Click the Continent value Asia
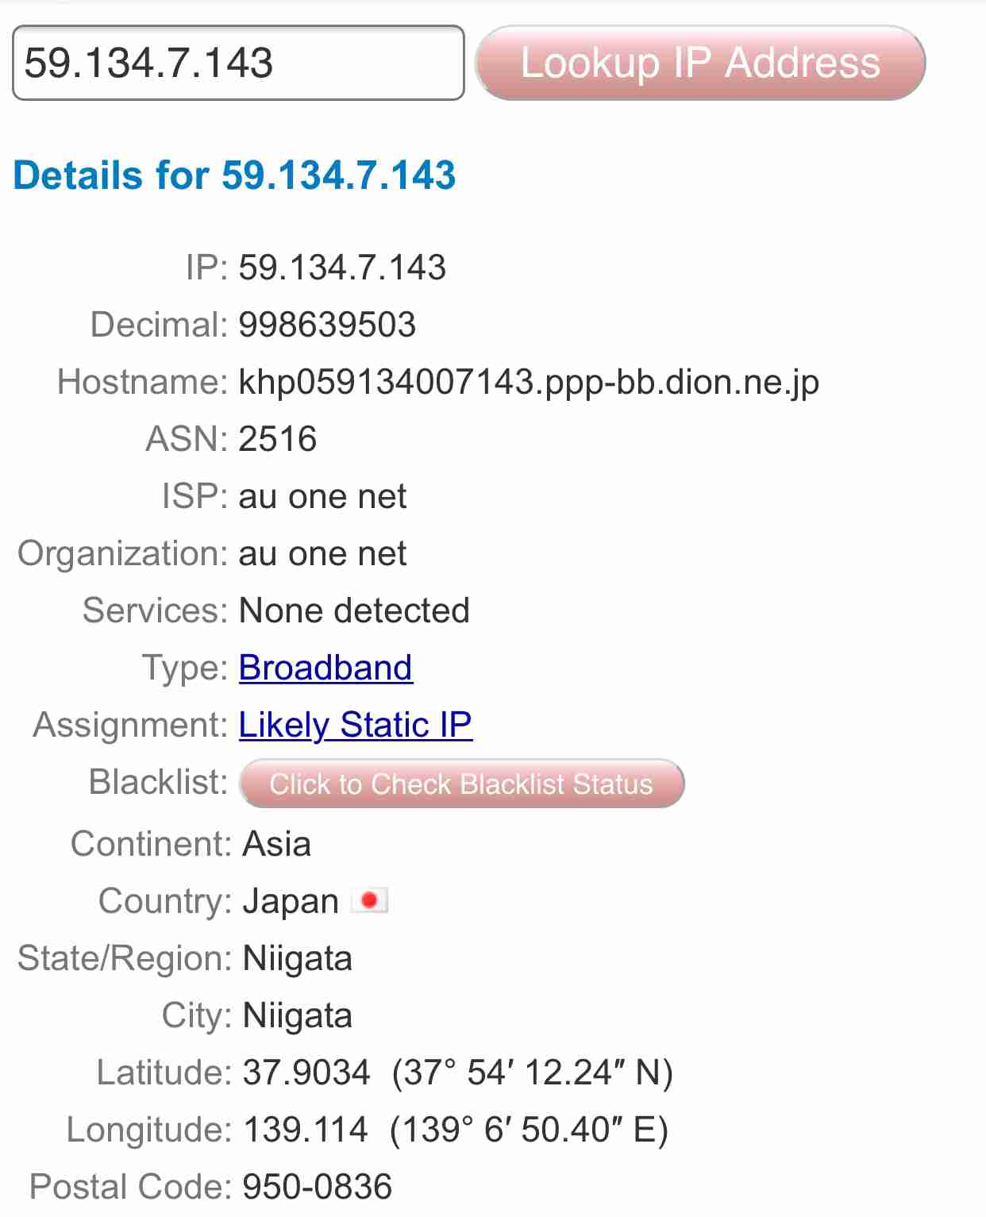Screen dimensions: 986x1217 277,843
